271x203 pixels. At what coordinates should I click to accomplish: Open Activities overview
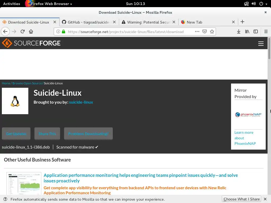12,4
